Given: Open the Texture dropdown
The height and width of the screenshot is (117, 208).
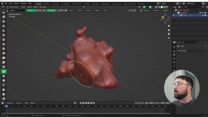Looking at the screenshot, I should tap(81, 10).
